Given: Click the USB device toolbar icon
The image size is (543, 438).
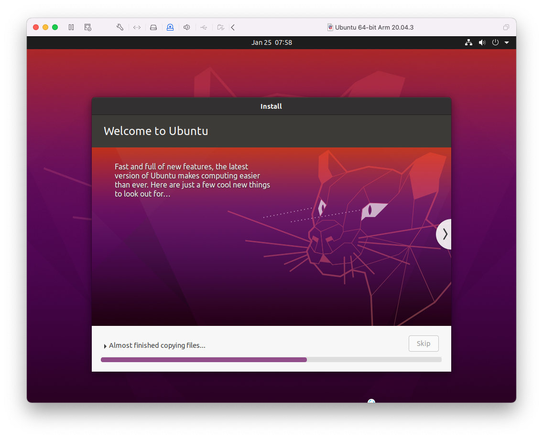Looking at the screenshot, I should 204,27.
